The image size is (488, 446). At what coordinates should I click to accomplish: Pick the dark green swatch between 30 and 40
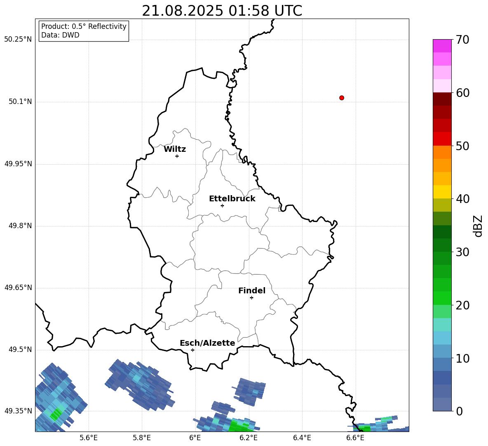pyautogui.click(x=442, y=232)
